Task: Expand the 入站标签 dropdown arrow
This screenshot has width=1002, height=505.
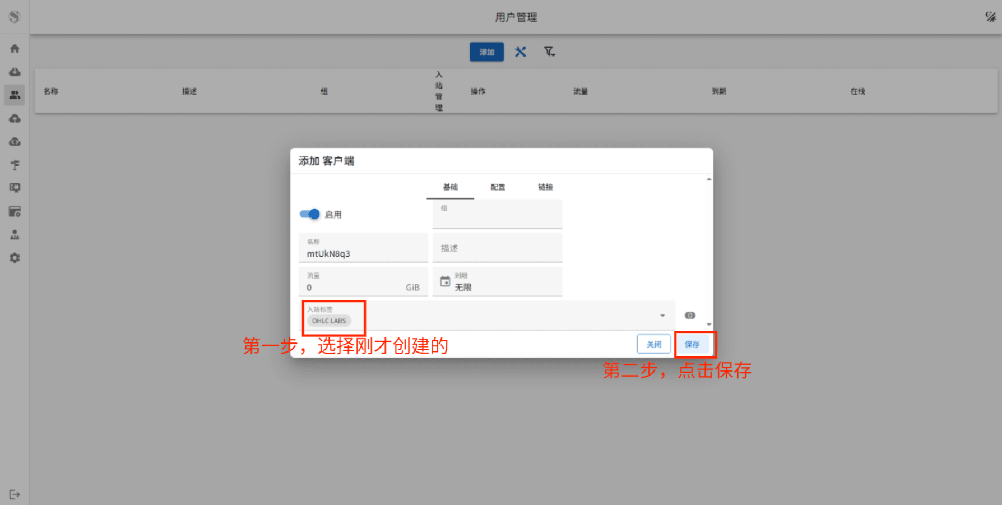Action: [662, 316]
